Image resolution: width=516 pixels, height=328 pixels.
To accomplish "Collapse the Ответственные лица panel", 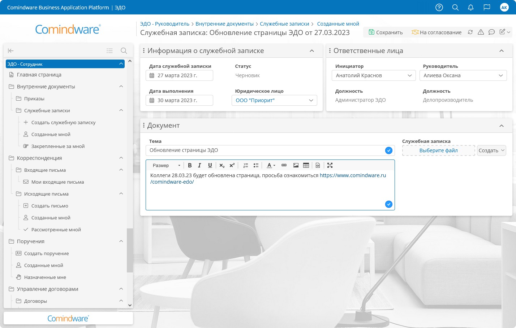I will click(x=502, y=51).
